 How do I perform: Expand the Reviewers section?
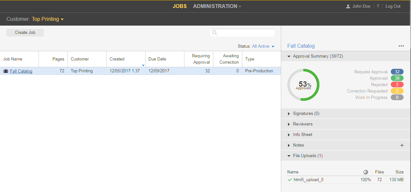tap(289, 124)
